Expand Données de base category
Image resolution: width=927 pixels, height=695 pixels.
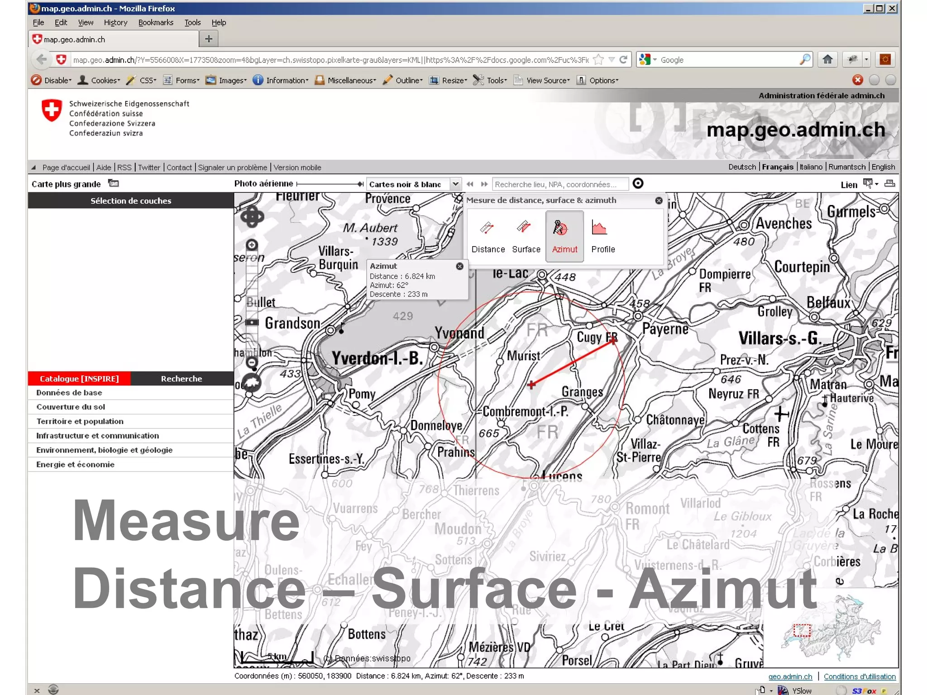[x=130, y=393]
